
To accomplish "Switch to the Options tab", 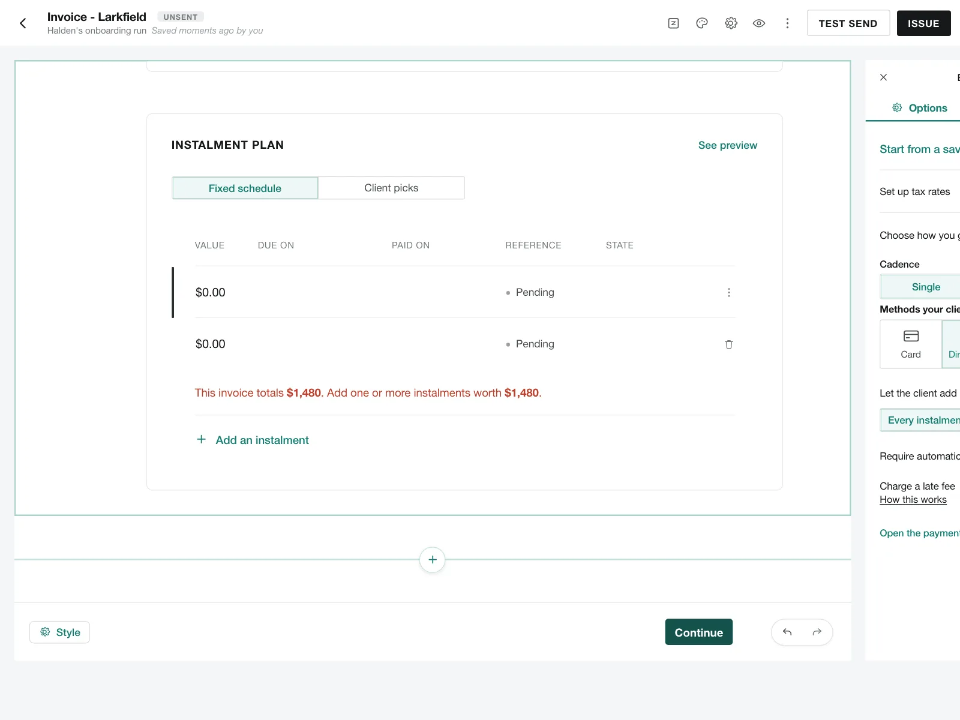I will (x=920, y=108).
